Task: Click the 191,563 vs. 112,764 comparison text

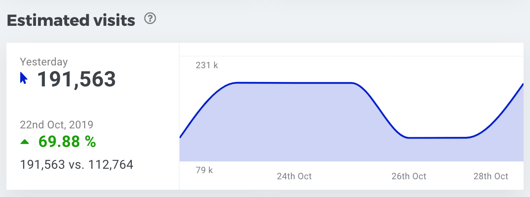Action: coord(76,165)
